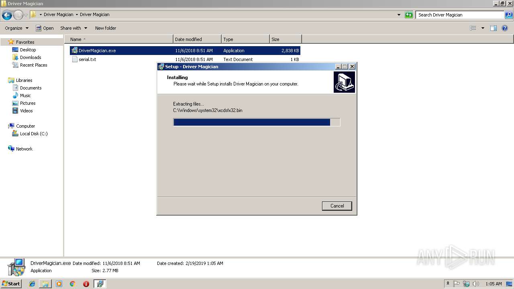Click the 1:05 AM clock
The width and height of the screenshot is (514, 289).
click(494, 284)
